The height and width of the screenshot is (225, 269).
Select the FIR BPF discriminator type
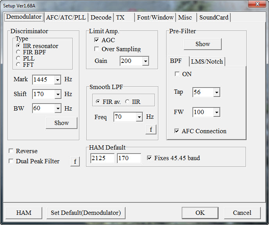click(x=18, y=52)
